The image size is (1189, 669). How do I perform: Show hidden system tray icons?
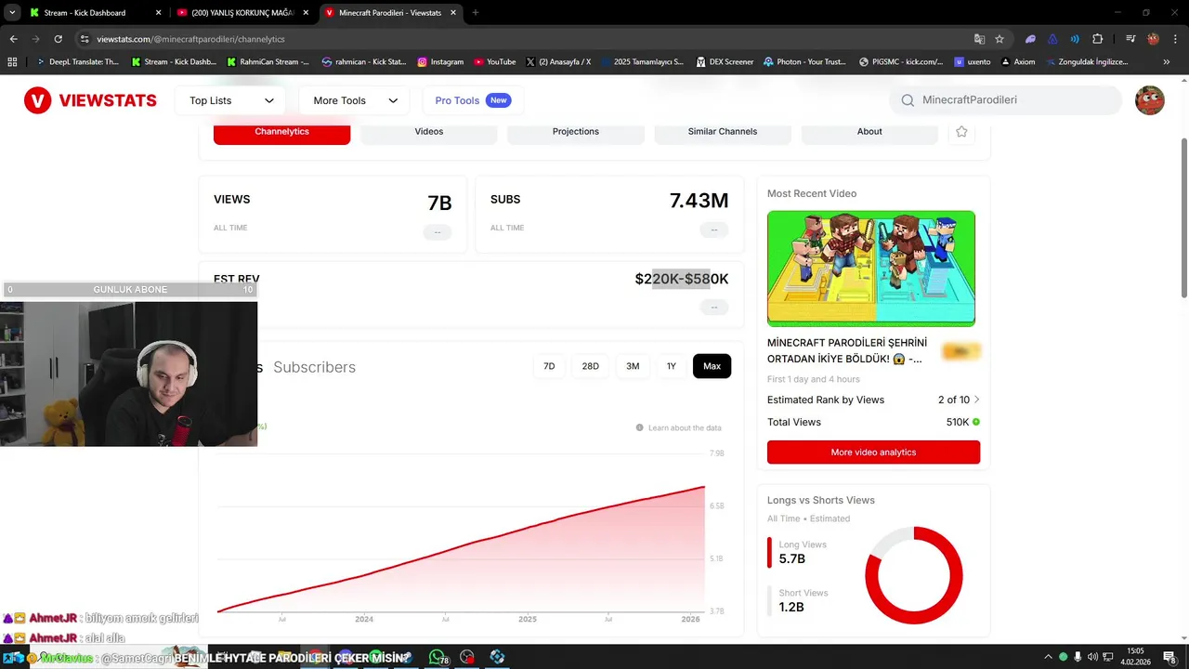(1048, 657)
